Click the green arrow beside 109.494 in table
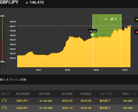The width and height of the screenshot is (138, 112). (41, 108)
